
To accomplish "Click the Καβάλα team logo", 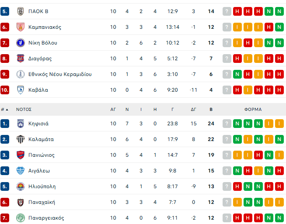I will (20, 90).
